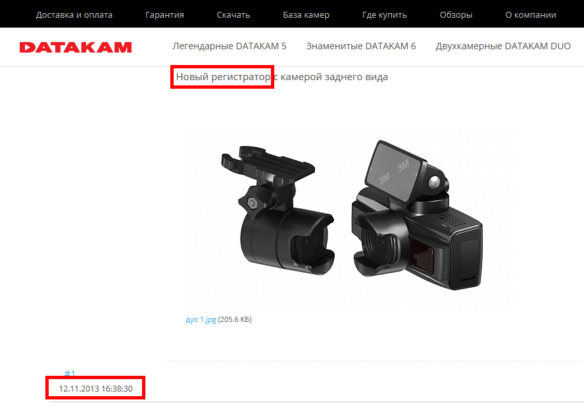584x408 pixels.
Task: Click the file size text 205.6 КБ
Action: pos(235,319)
